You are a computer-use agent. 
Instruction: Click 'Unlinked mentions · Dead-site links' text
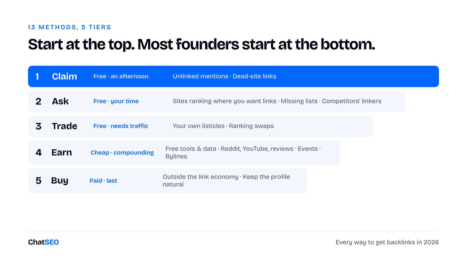point(225,76)
